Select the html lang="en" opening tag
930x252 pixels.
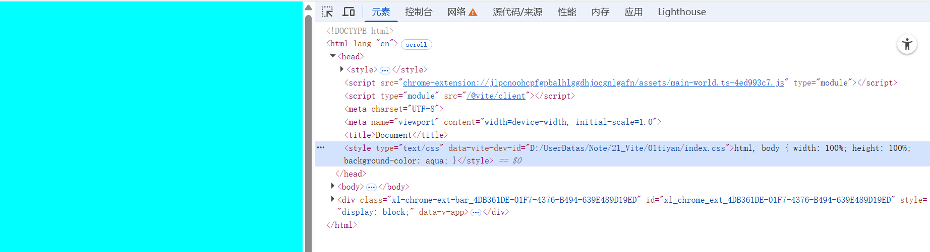[362, 44]
